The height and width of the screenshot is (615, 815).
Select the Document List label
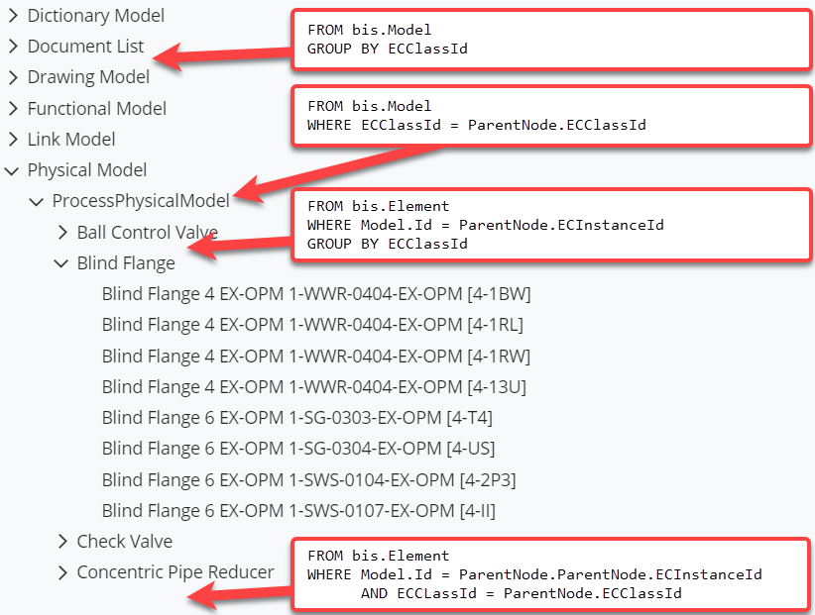pos(85,47)
